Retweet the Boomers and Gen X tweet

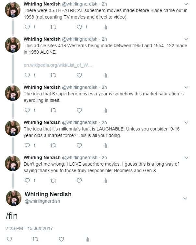point(53,180)
